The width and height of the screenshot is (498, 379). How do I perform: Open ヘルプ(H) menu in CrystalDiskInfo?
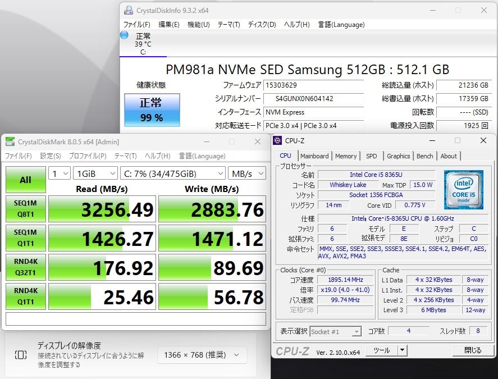(x=296, y=25)
